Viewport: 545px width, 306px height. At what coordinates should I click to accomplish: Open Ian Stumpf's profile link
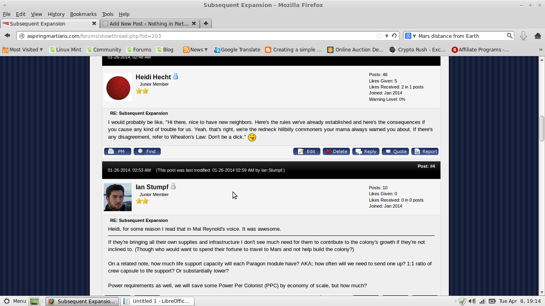(x=152, y=187)
